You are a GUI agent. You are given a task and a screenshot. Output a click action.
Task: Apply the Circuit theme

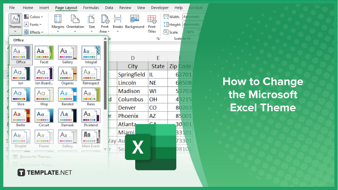tap(44, 117)
